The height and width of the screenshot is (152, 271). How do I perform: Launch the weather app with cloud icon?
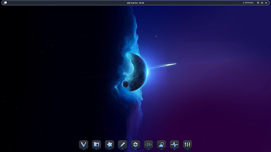coord(161,145)
